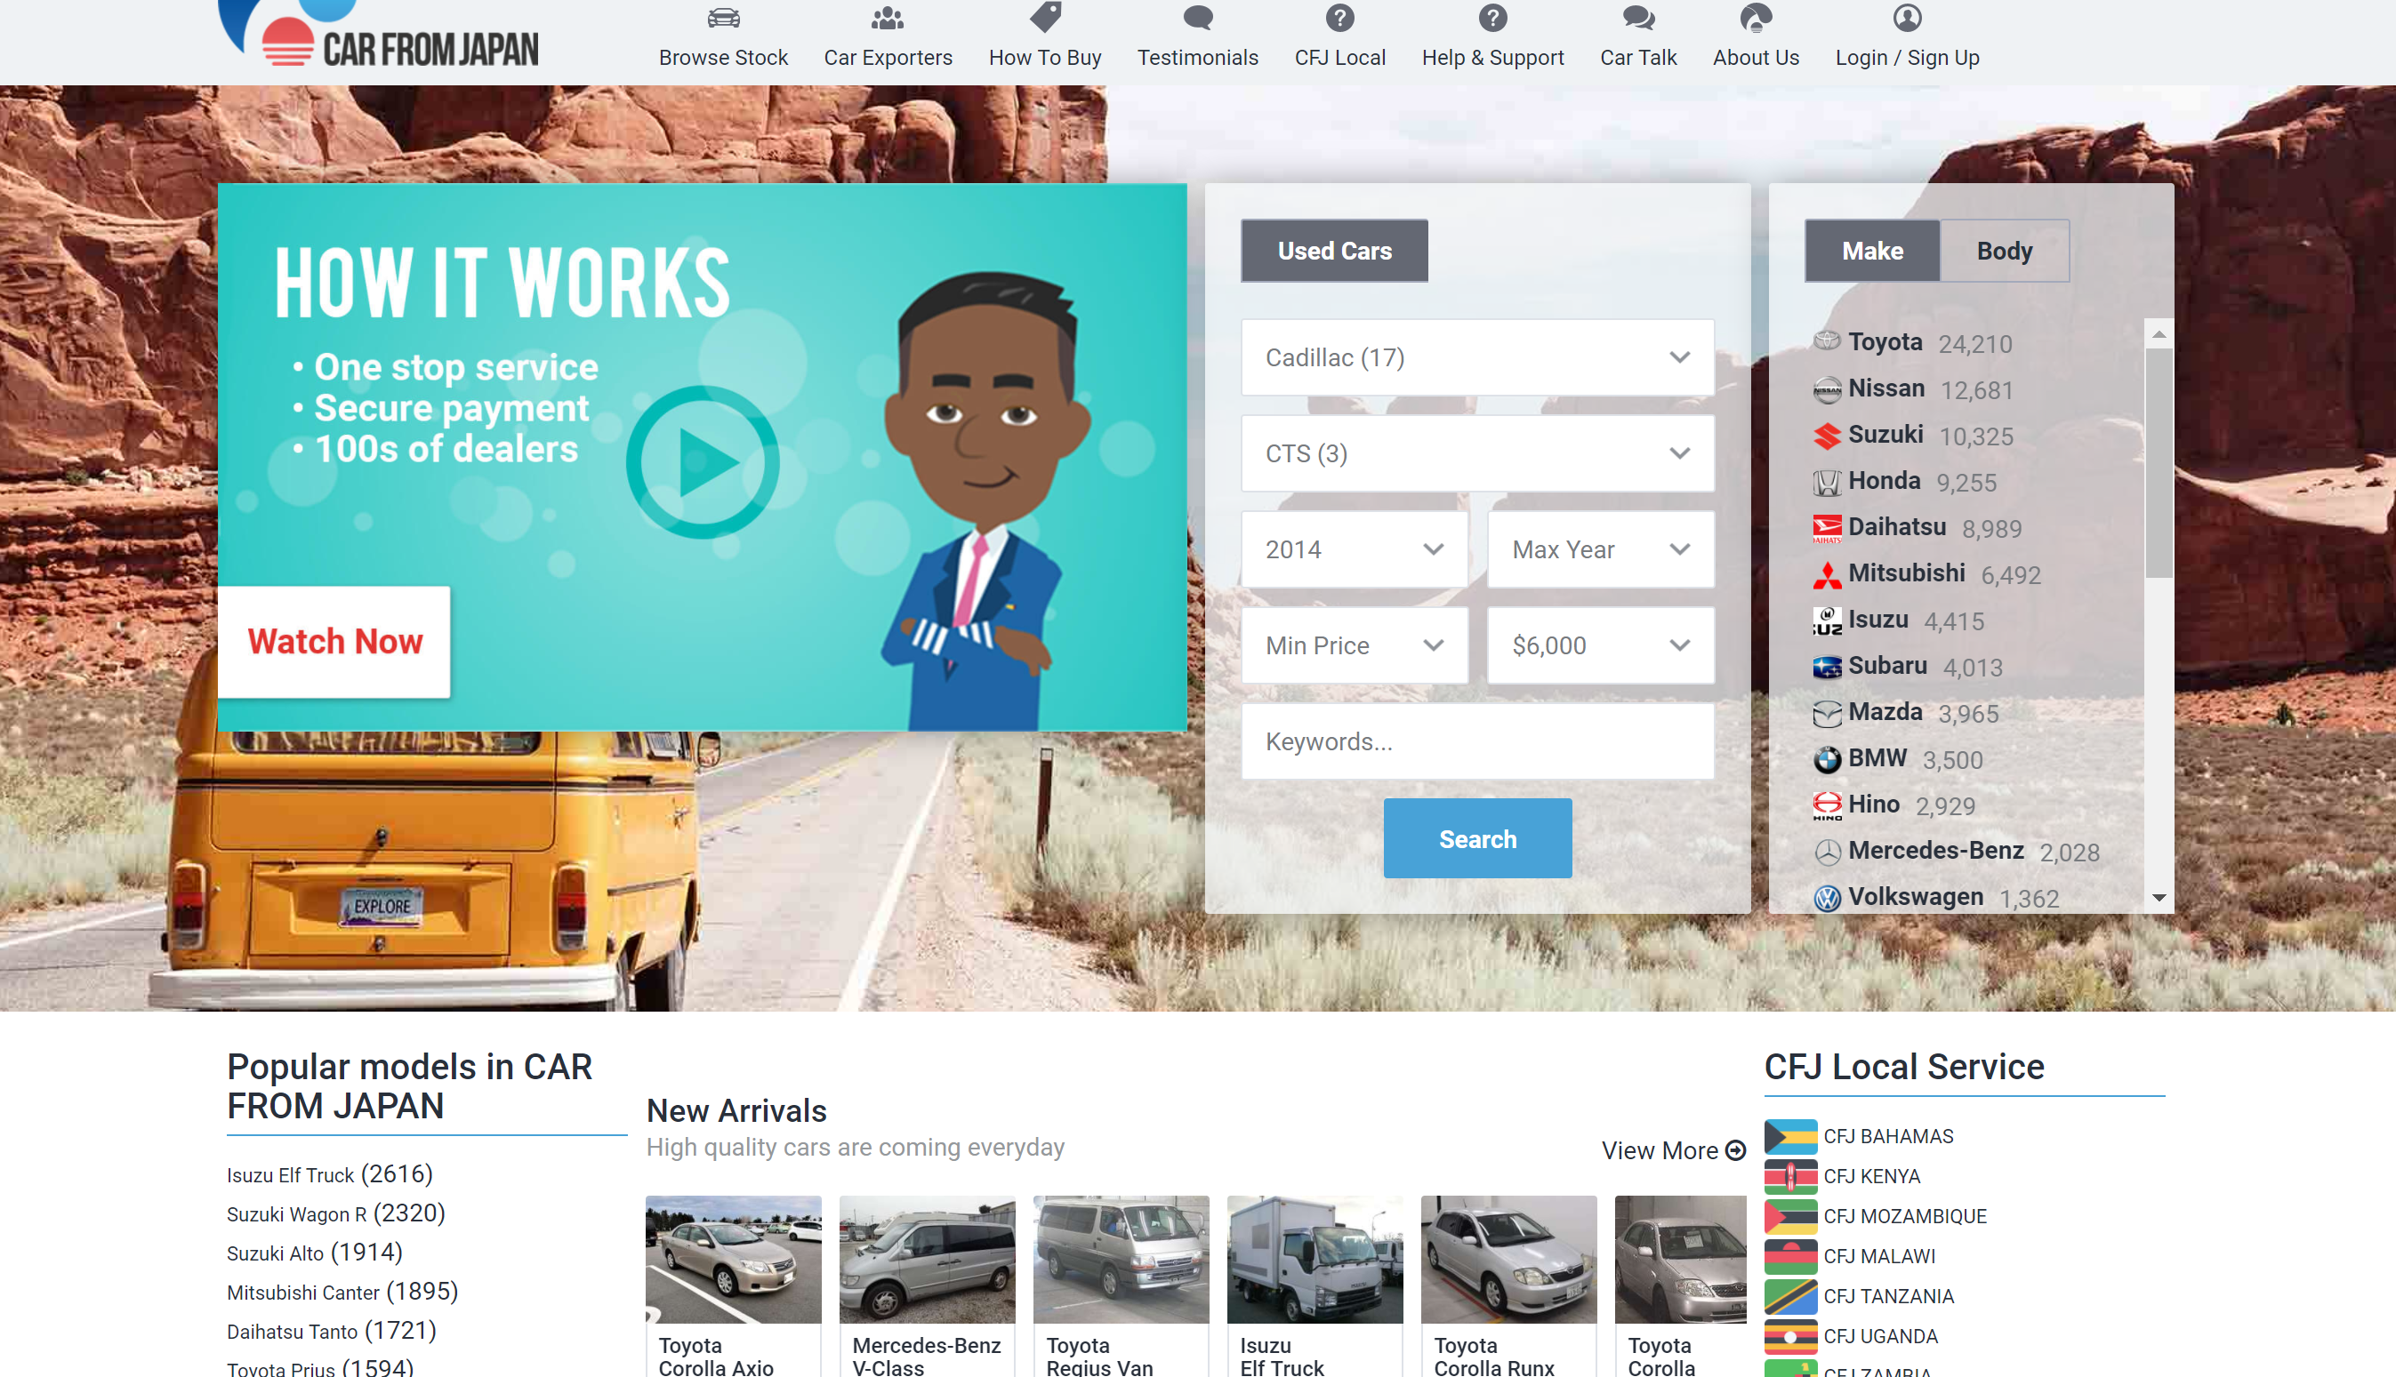Click the Subaru logo in the make list
This screenshot has width=2396, height=1377.
(x=1827, y=667)
